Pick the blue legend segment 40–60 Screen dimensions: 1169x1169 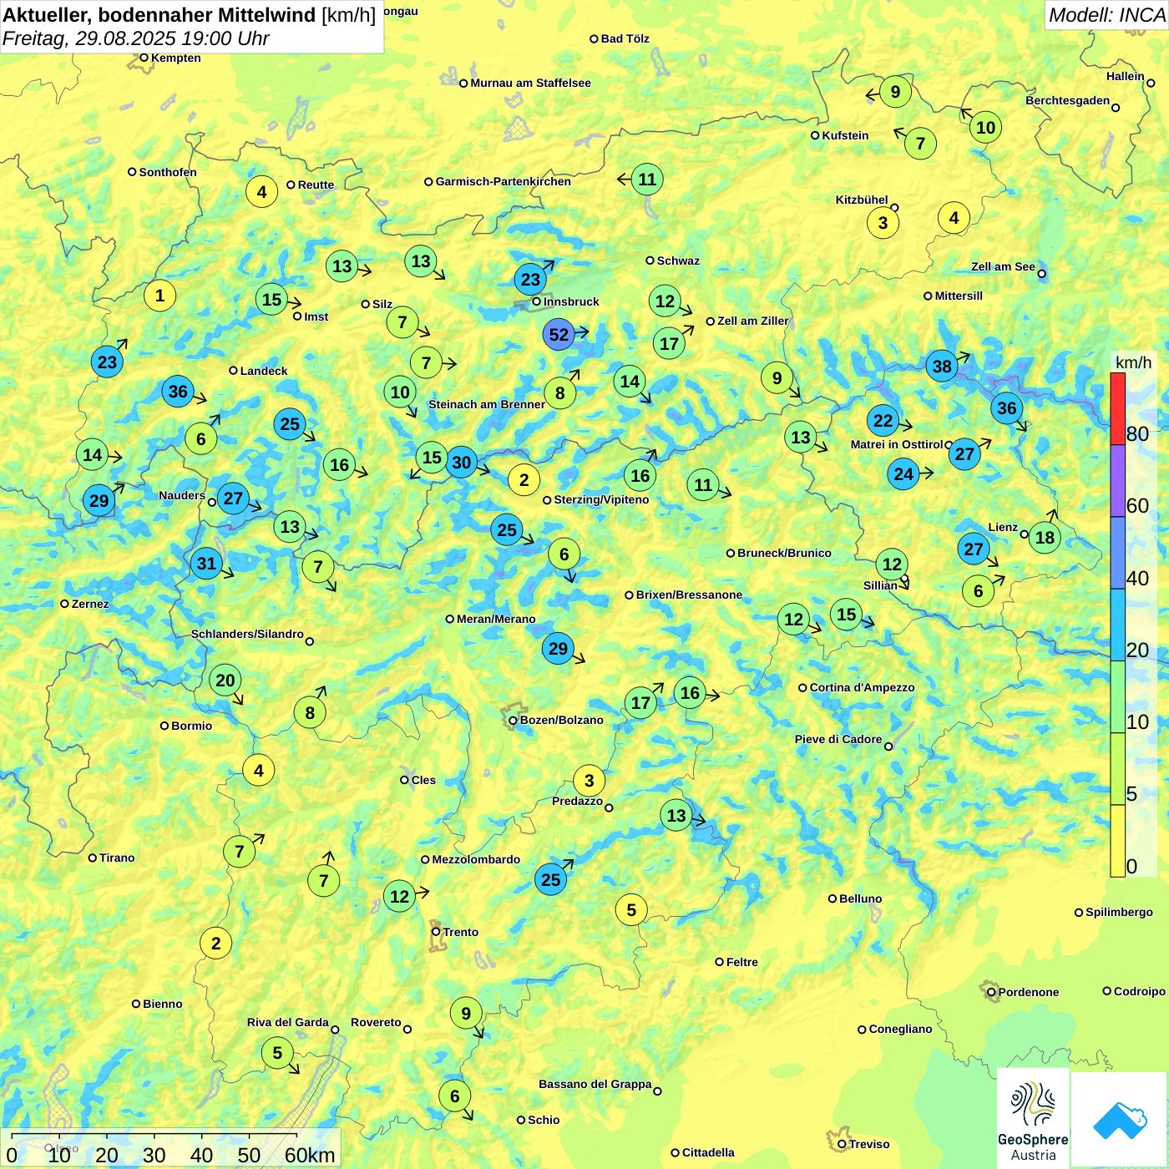pos(1117,553)
